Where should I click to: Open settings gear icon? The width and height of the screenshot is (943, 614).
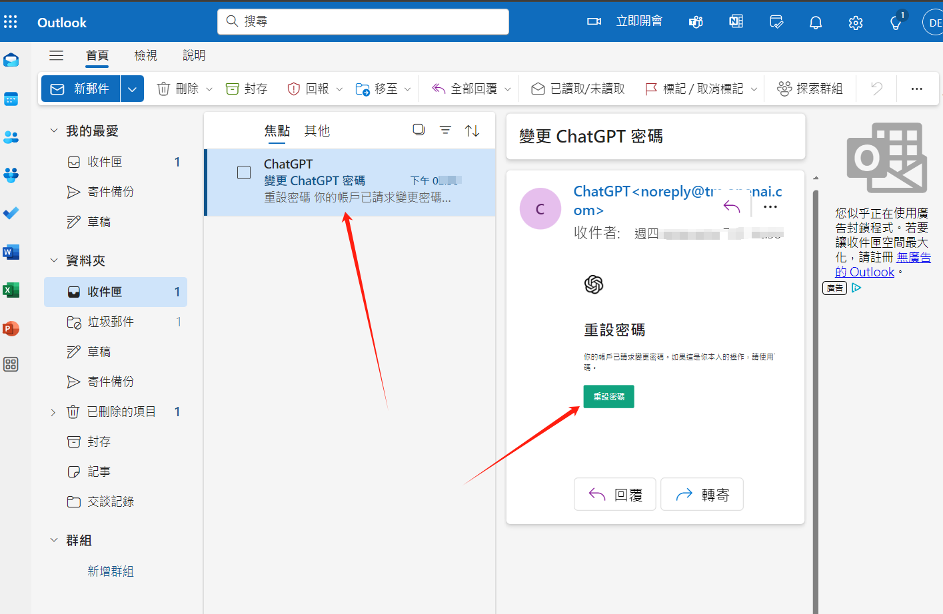tap(856, 23)
